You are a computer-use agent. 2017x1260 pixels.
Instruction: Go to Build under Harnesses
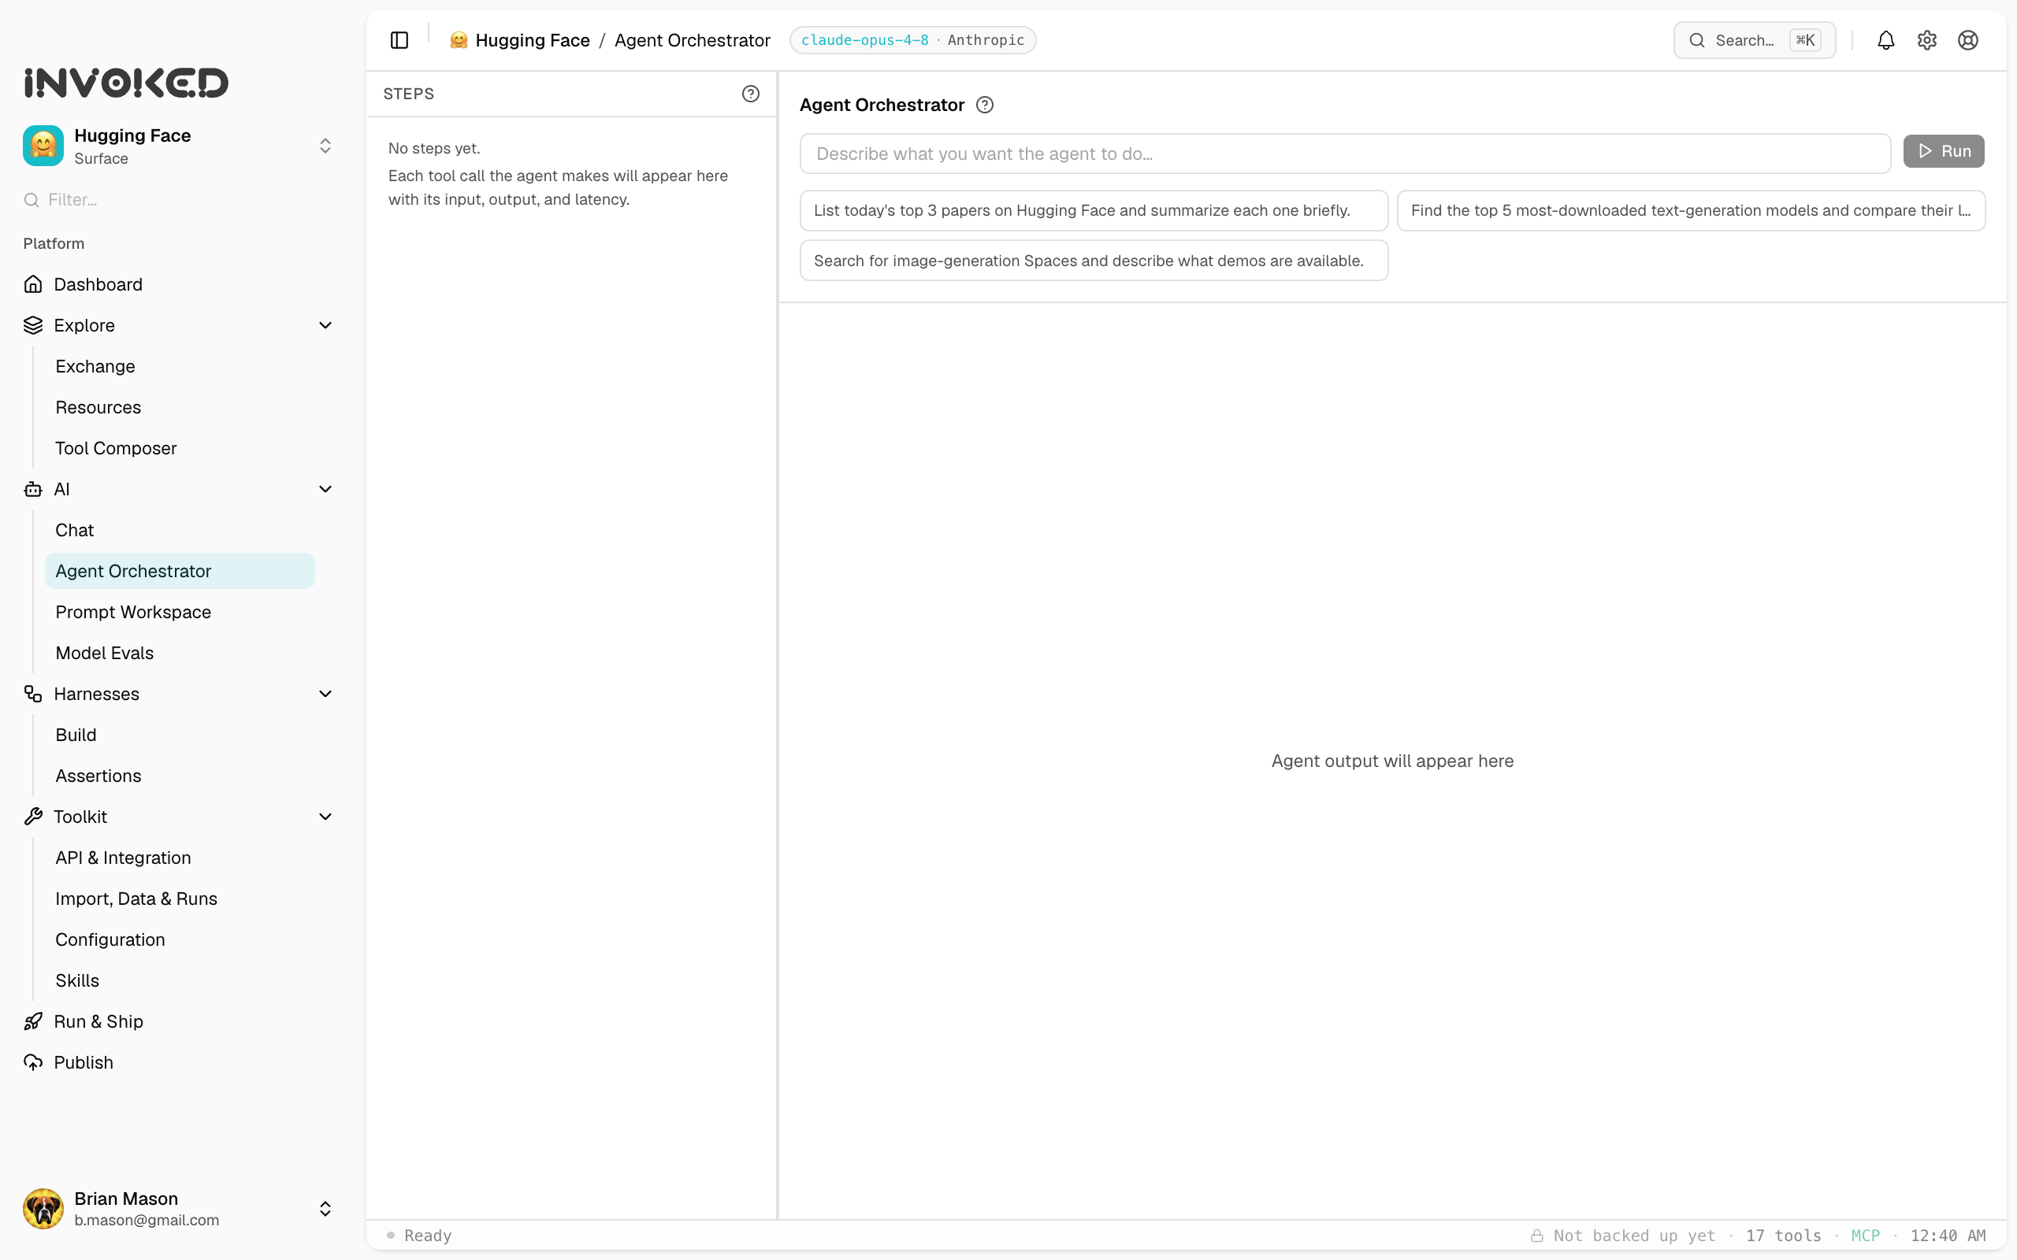180,734
